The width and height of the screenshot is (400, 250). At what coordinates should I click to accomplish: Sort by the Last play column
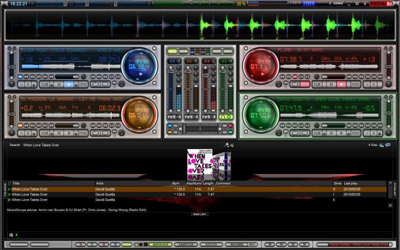[x=364, y=183]
